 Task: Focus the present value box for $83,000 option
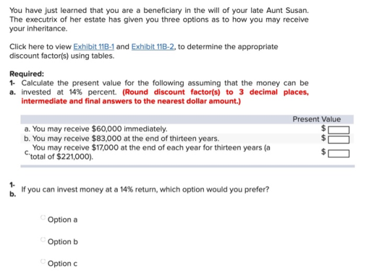pos(339,140)
